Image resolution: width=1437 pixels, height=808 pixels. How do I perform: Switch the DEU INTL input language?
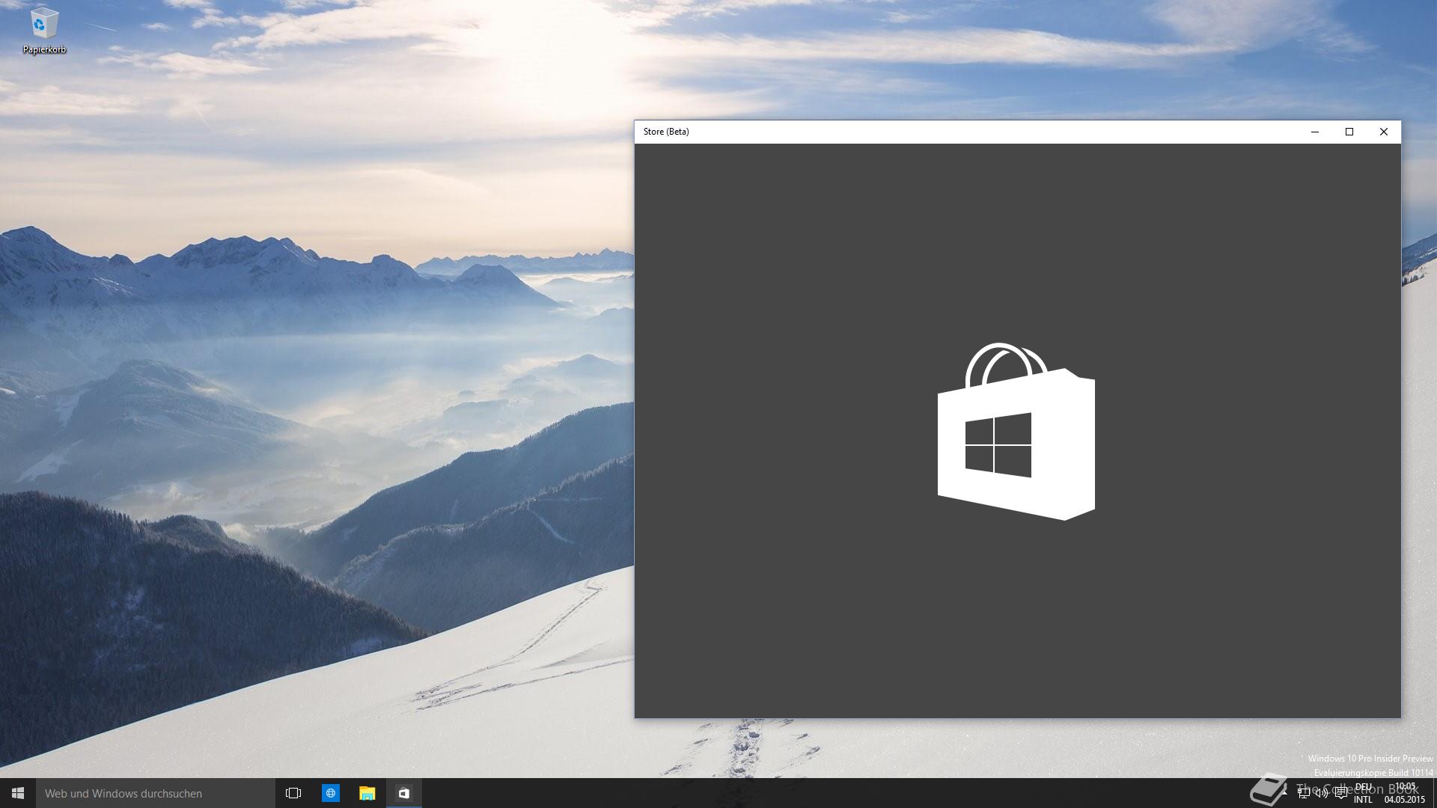pyautogui.click(x=1363, y=793)
